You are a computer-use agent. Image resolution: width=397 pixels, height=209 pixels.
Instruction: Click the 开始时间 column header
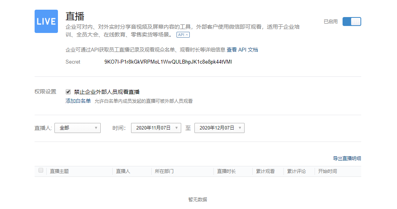(x=328, y=171)
